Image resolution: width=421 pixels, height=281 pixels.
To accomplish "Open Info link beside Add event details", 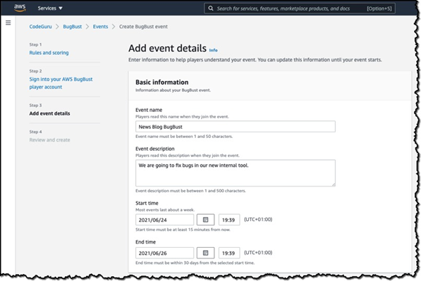I will click(213, 50).
